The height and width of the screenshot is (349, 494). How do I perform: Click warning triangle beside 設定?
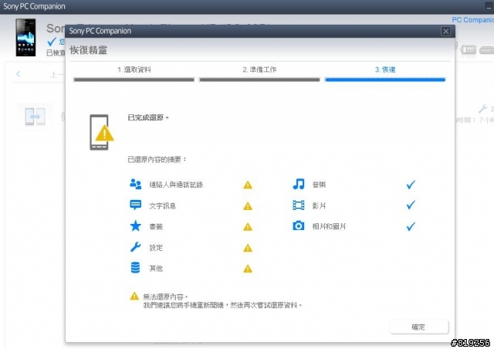(x=248, y=248)
